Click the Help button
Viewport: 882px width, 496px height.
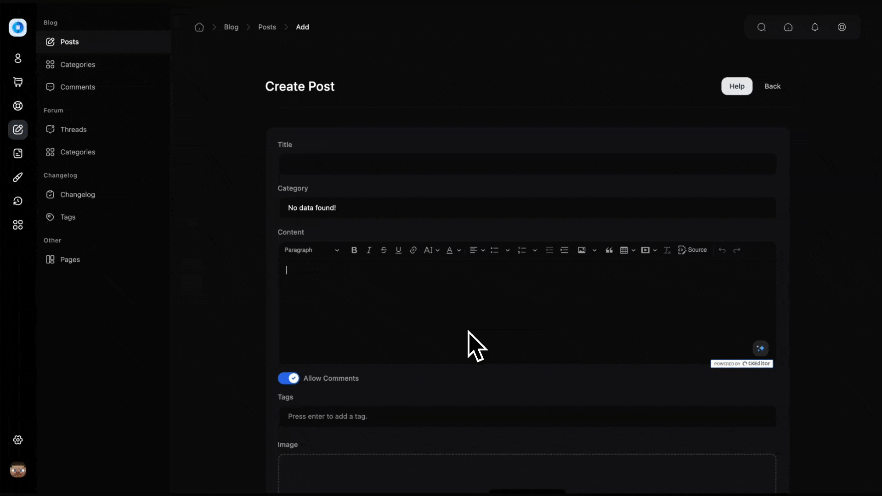tap(736, 86)
